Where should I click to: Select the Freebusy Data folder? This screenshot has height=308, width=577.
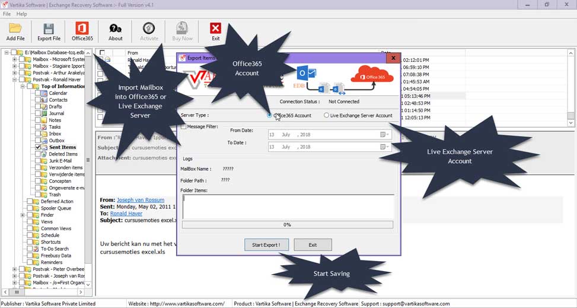56,256
